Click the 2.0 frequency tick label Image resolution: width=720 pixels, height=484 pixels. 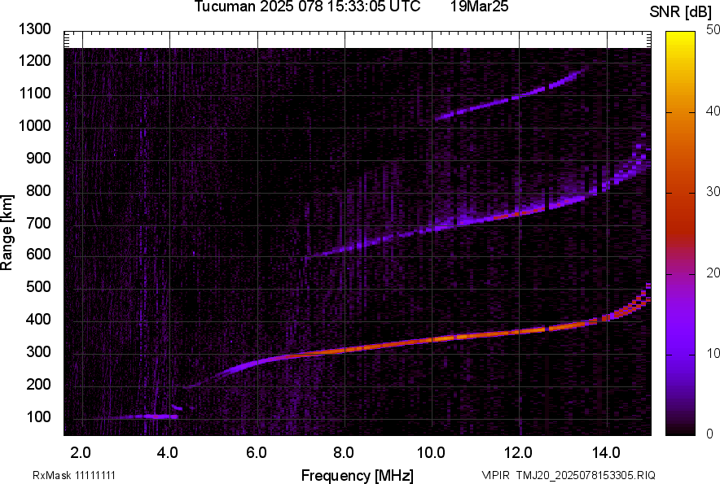click(x=81, y=452)
